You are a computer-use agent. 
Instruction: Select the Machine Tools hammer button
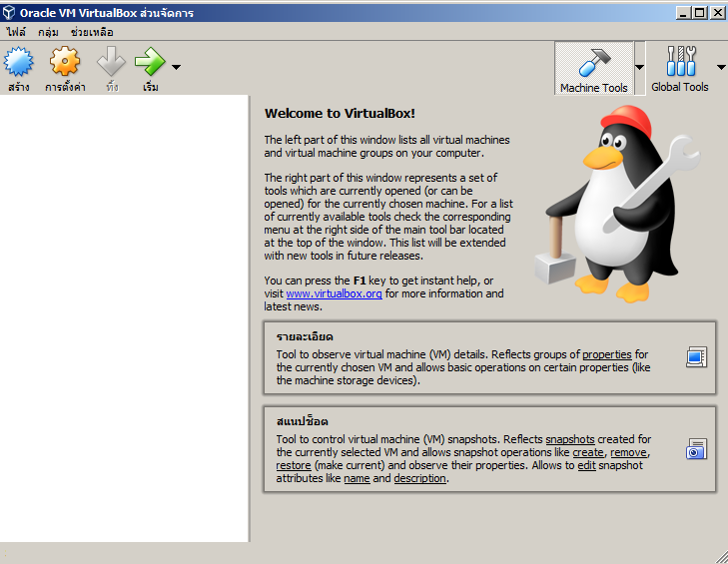tap(594, 68)
